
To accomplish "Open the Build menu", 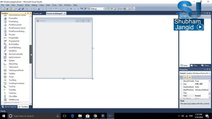I will [x=27, y=5].
